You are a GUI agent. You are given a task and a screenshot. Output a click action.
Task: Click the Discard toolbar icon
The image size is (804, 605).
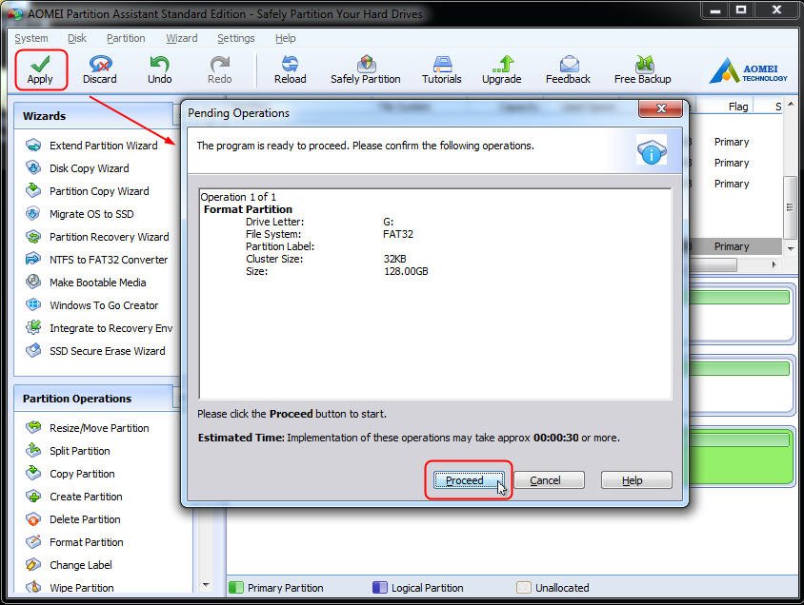click(100, 70)
